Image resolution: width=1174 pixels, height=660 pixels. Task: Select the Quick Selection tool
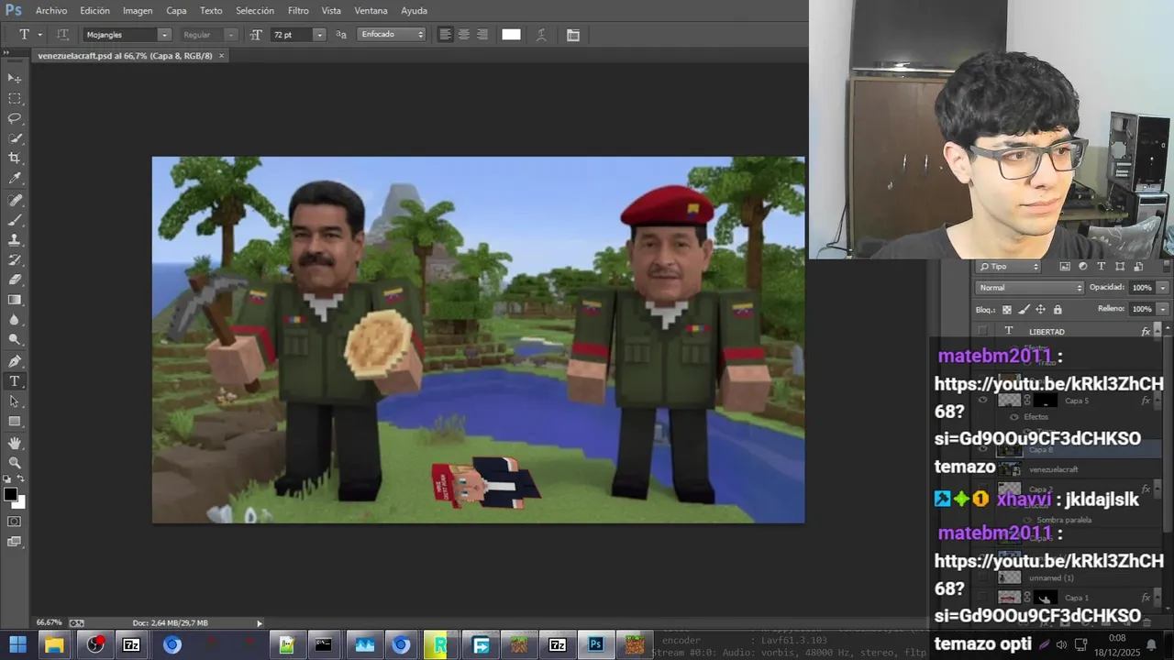[x=15, y=139]
